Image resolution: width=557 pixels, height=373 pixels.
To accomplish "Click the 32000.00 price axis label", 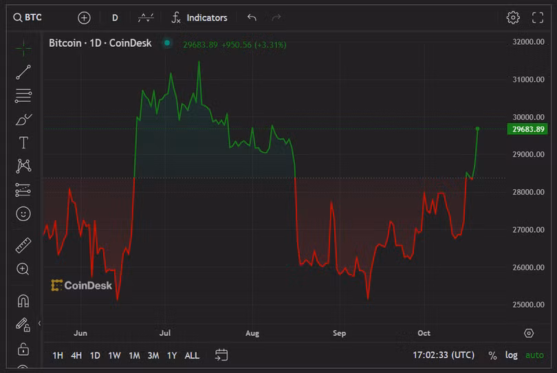I will [x=528, y=41].
